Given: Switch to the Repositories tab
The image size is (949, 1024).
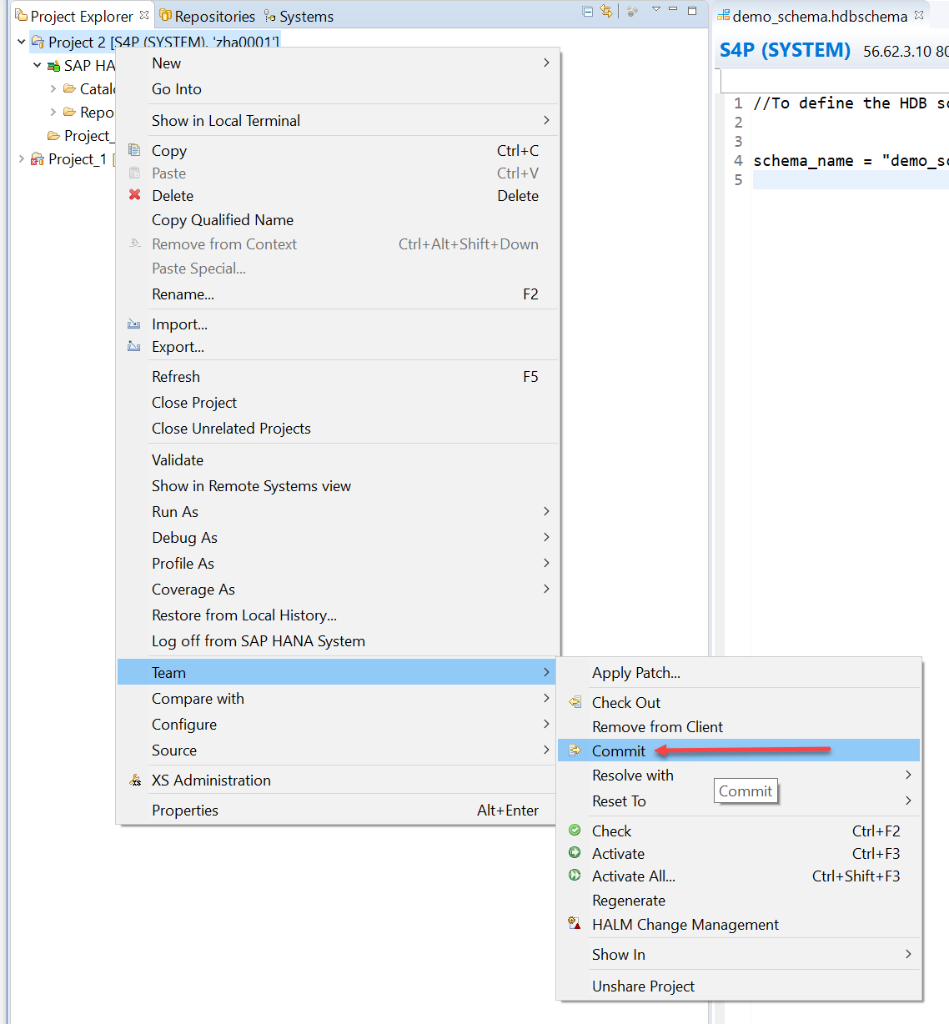Looking at the screenshot, I should (x=207, y=16).
